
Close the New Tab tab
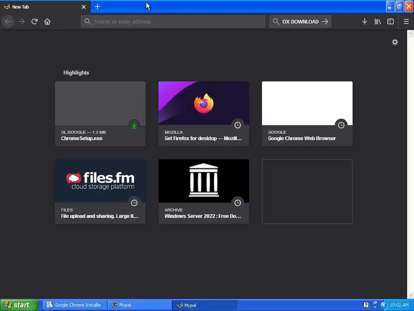(84, 7)
